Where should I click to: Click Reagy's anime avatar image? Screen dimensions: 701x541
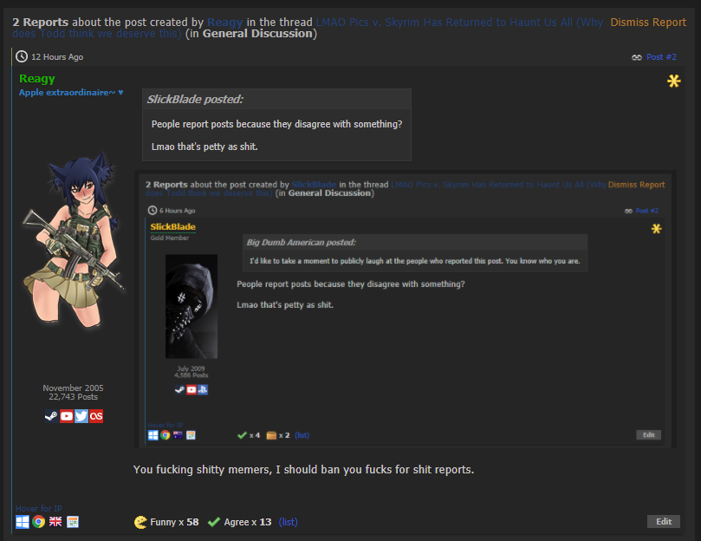pos(73,239)
